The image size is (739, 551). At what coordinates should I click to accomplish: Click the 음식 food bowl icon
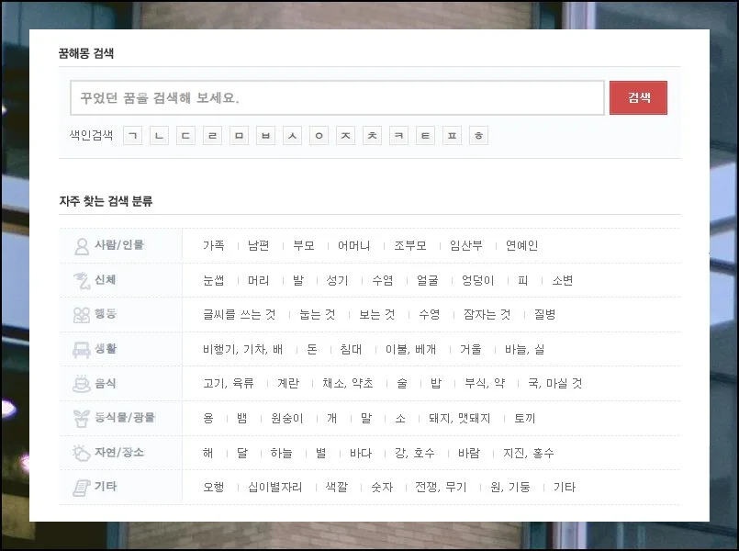pos(81,384)
